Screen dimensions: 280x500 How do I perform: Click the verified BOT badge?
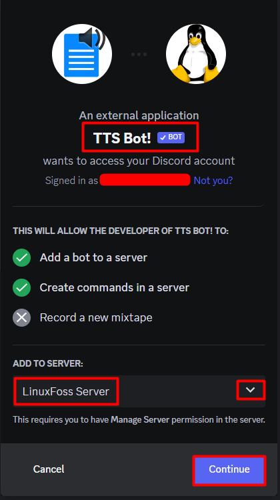pyautogui.click(x=171, y=137)
